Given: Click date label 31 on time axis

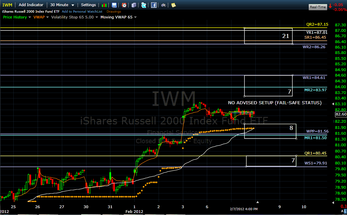Looking at the screenshot, I should (x=110, y=207).
